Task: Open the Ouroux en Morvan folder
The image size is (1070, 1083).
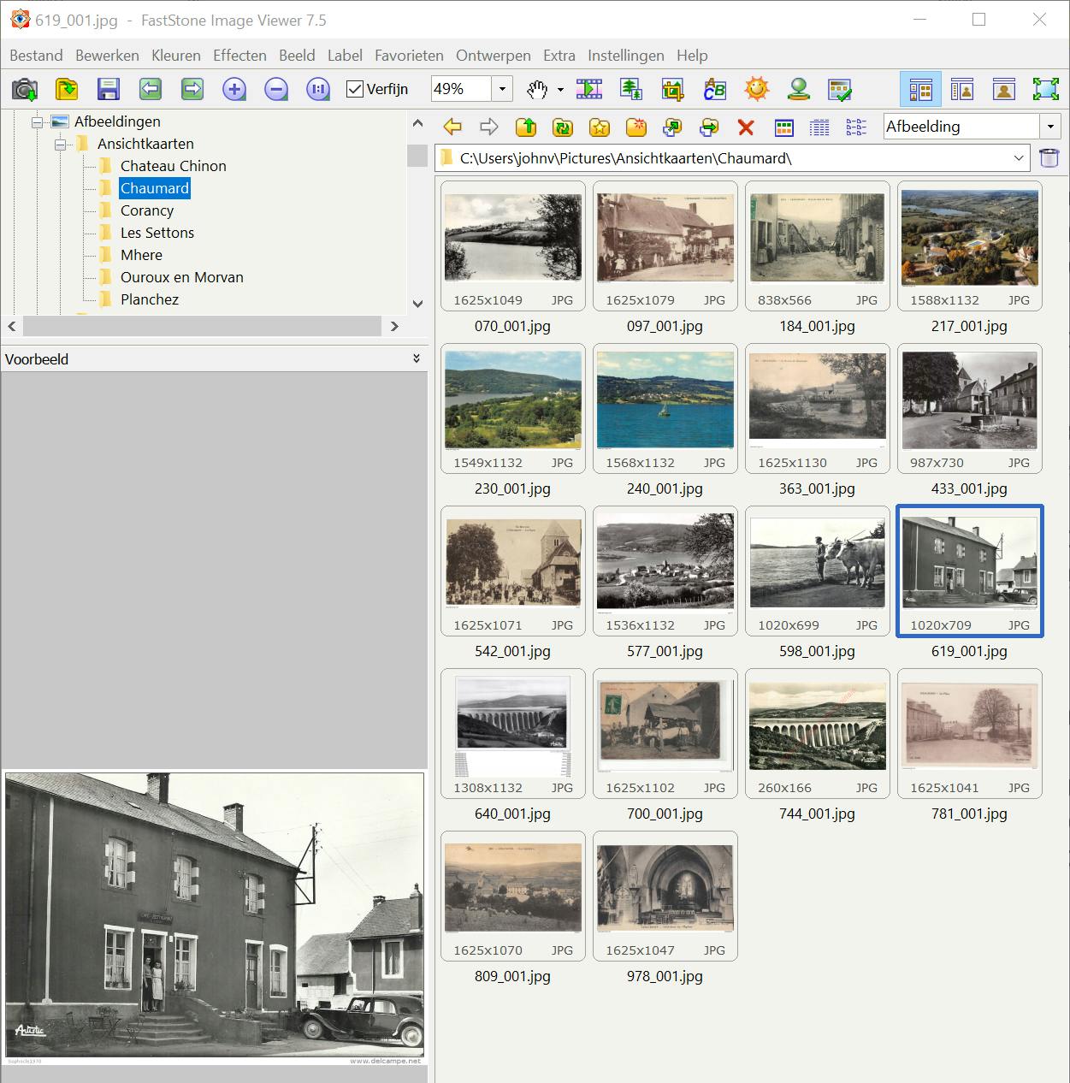Action: tap(181, 277)
